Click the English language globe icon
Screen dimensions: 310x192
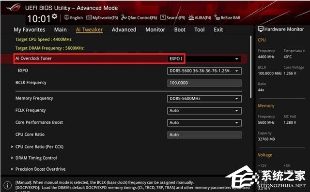(66, 17)
